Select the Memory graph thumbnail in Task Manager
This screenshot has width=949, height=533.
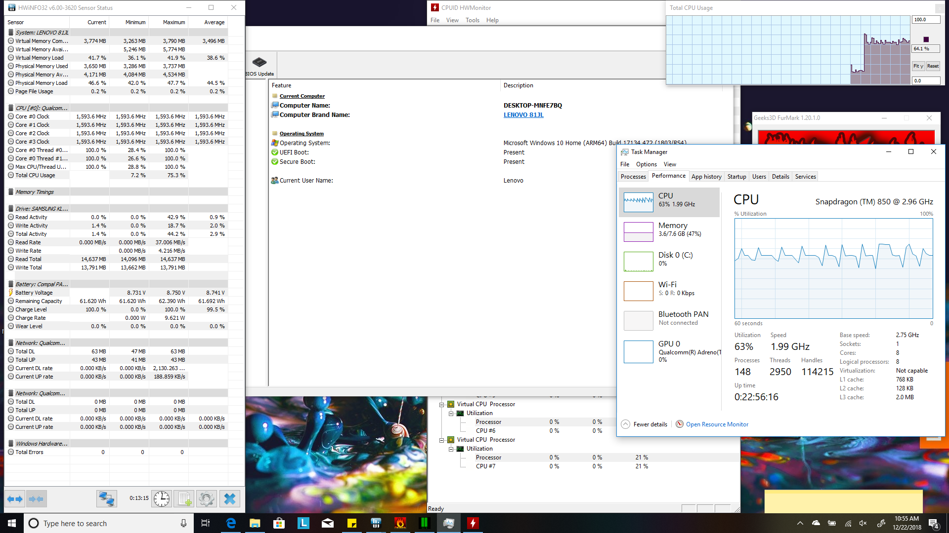[638, 231]
